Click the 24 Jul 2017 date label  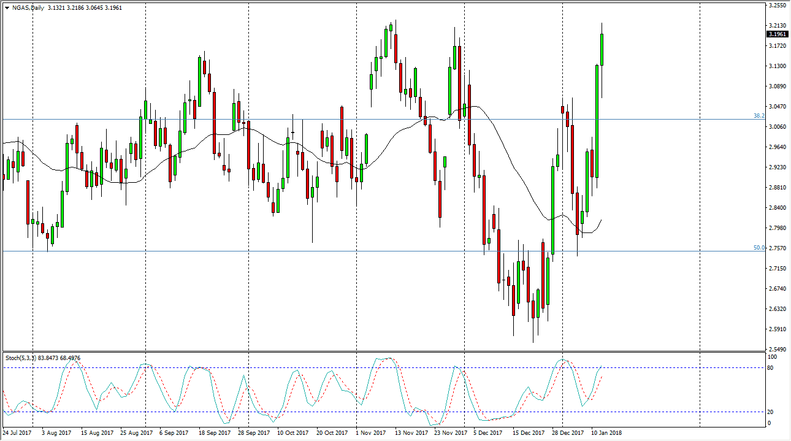click(18, 433)
